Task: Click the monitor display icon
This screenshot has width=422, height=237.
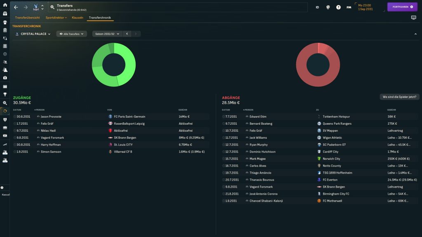Action: point(414,18)
